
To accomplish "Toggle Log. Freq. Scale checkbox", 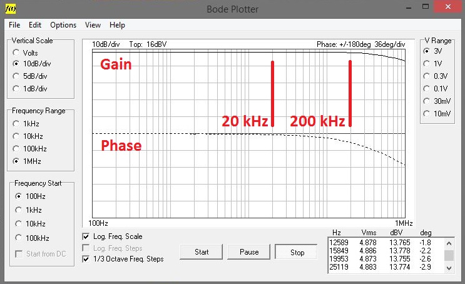I will tap(86, 236).
